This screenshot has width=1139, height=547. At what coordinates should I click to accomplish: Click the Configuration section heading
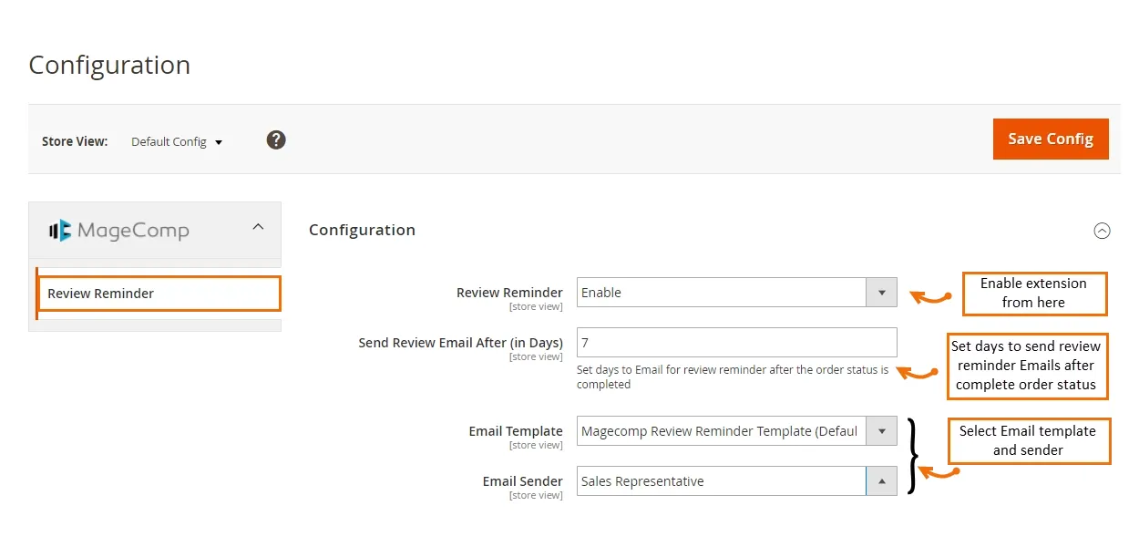(x=362, y=230)
